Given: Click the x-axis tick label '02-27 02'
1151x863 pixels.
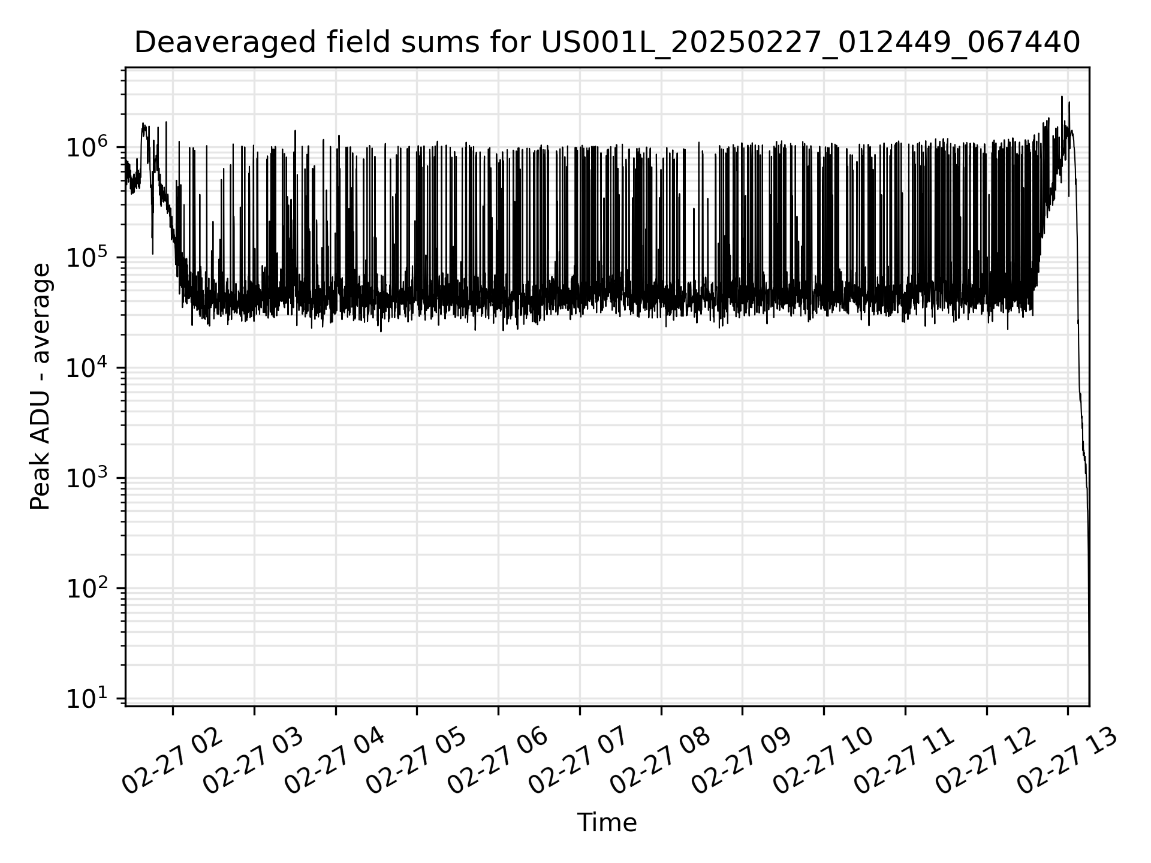Looking at the screenshot, I should click(x=173, y=761).
